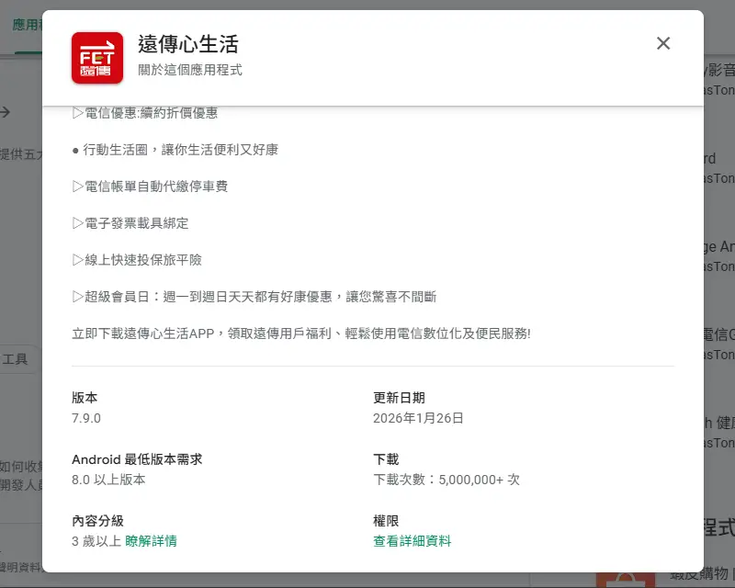This screenshot has width=735, height=588.
Task: Click the 超級會員日 description line
Action: (254, 297)
